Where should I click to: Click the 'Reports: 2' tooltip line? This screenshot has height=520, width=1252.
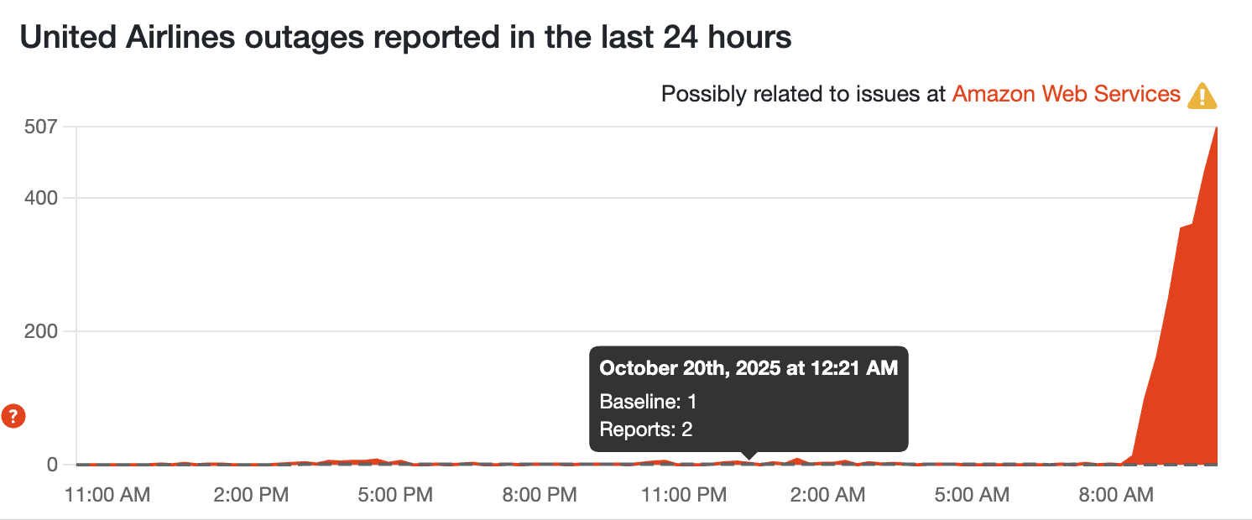(x=646, y=430)
